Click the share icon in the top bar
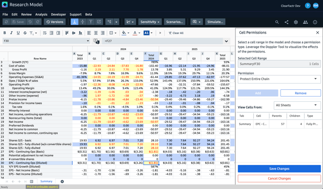 pos(287,22)
